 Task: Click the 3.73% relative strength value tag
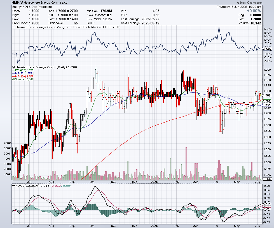(267, 49)
